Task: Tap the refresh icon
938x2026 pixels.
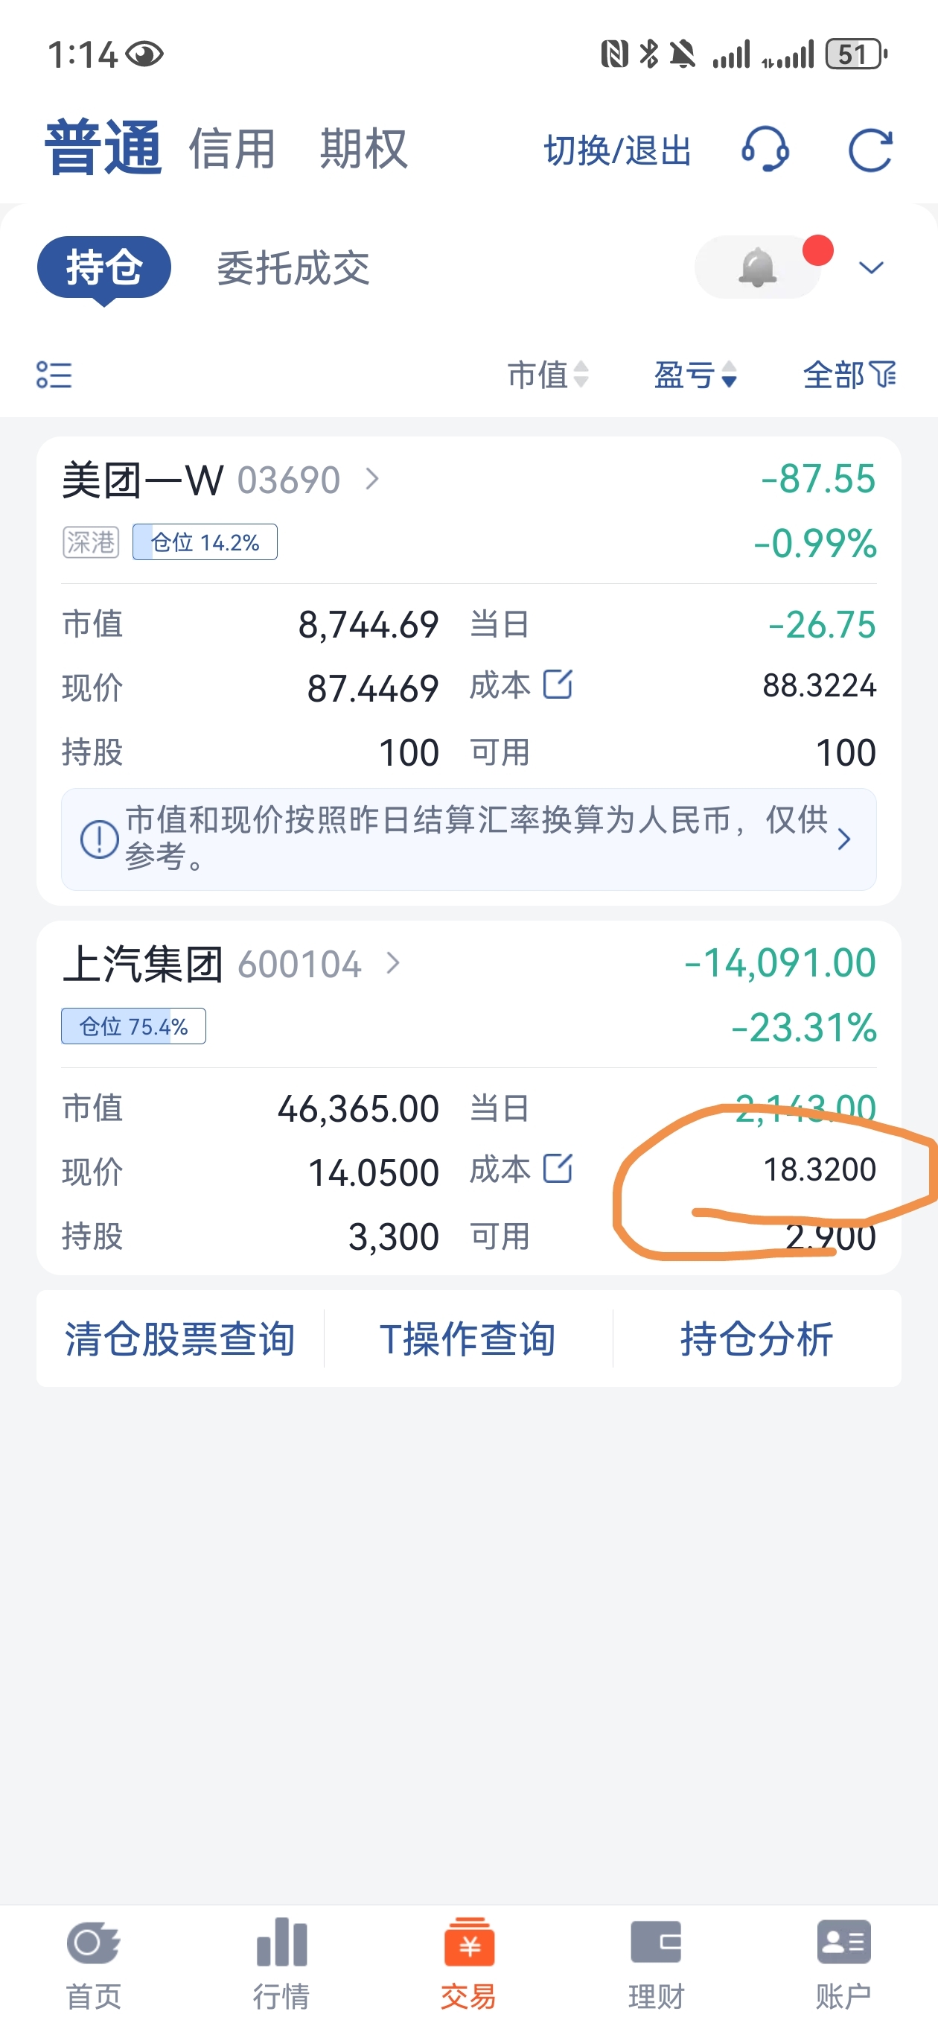Action: [870, 150]
